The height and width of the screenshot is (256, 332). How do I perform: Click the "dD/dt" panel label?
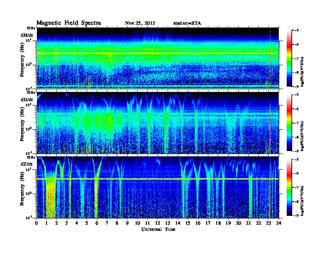tap(27, 100)
